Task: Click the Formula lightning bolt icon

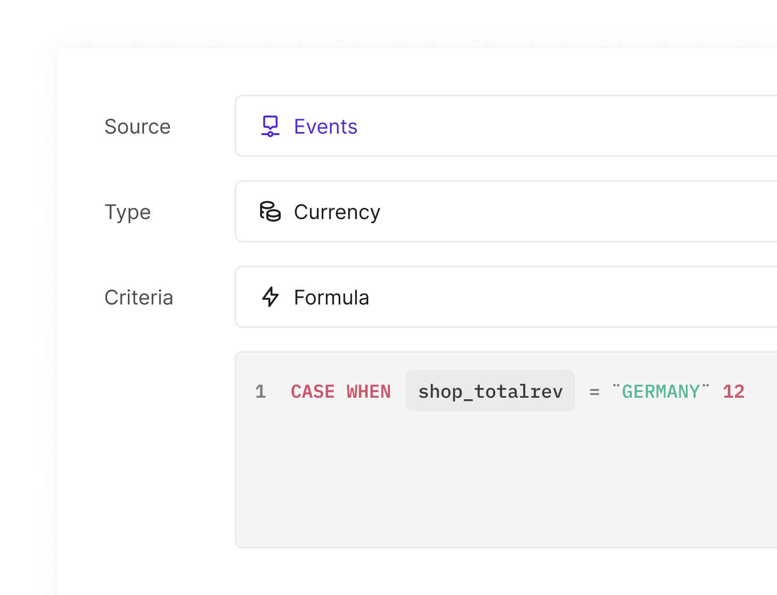Action: [270, 297]
